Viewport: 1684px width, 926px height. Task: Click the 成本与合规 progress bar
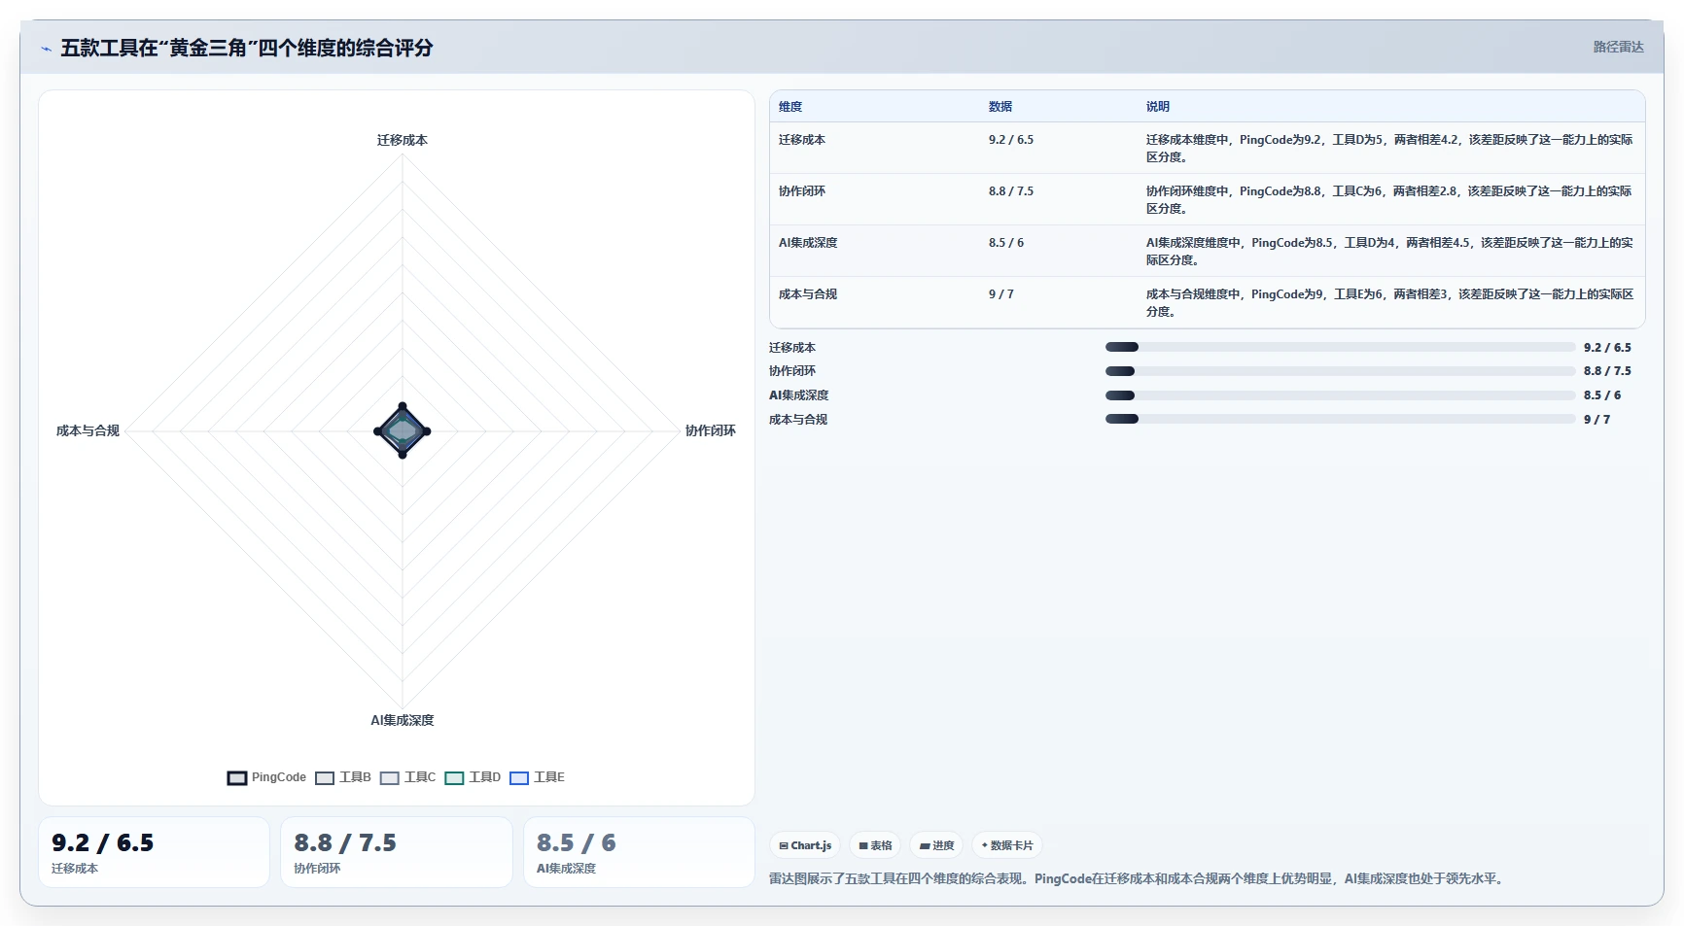click(x=1341, y=420)
